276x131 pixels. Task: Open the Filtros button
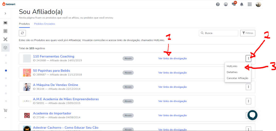coord(247,33)
